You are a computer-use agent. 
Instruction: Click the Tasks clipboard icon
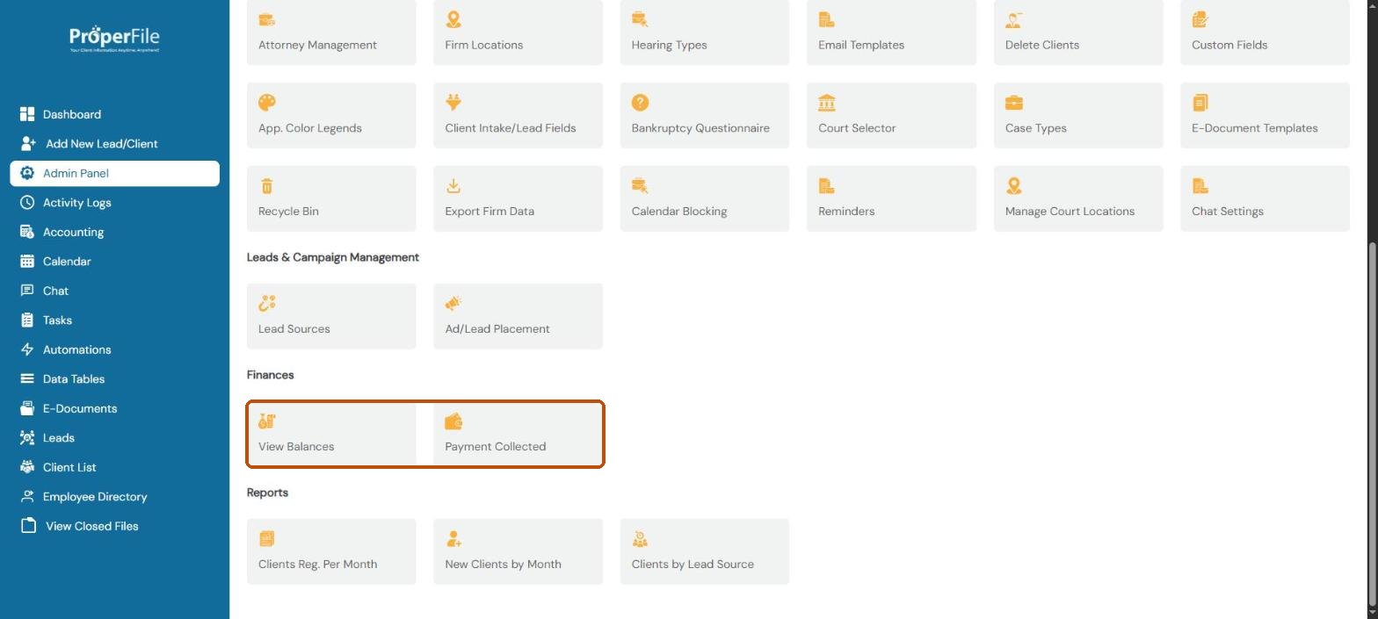pyautogui.click(x=27, y=320)
